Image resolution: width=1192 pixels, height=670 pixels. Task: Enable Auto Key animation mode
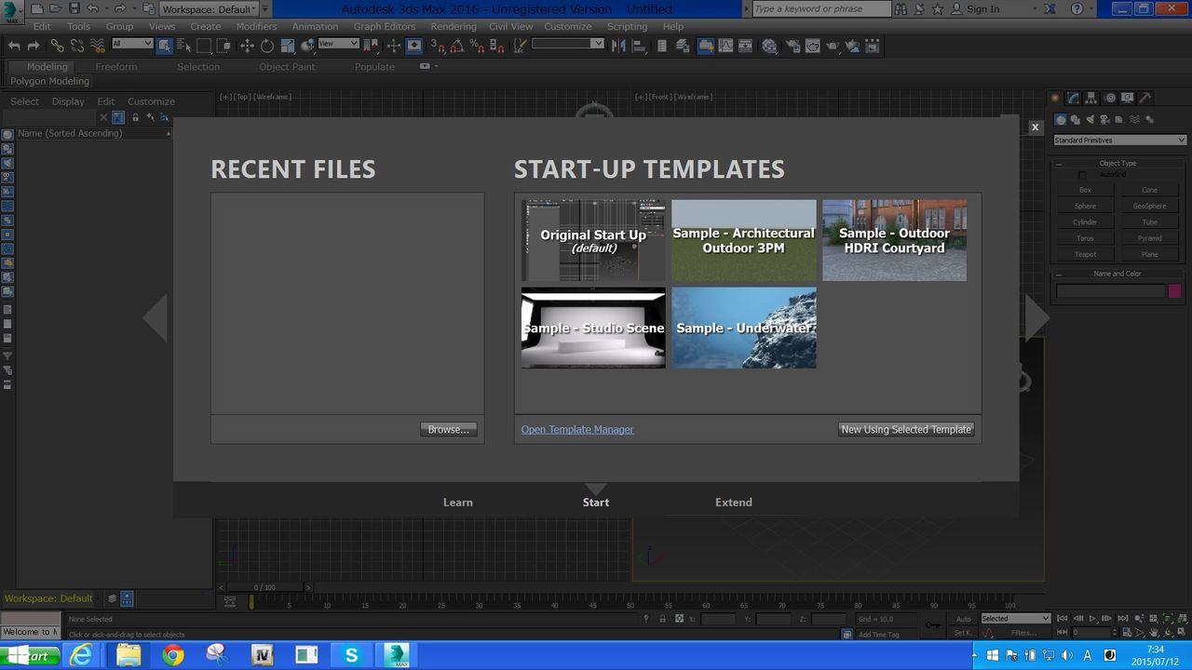pos(963,619)
